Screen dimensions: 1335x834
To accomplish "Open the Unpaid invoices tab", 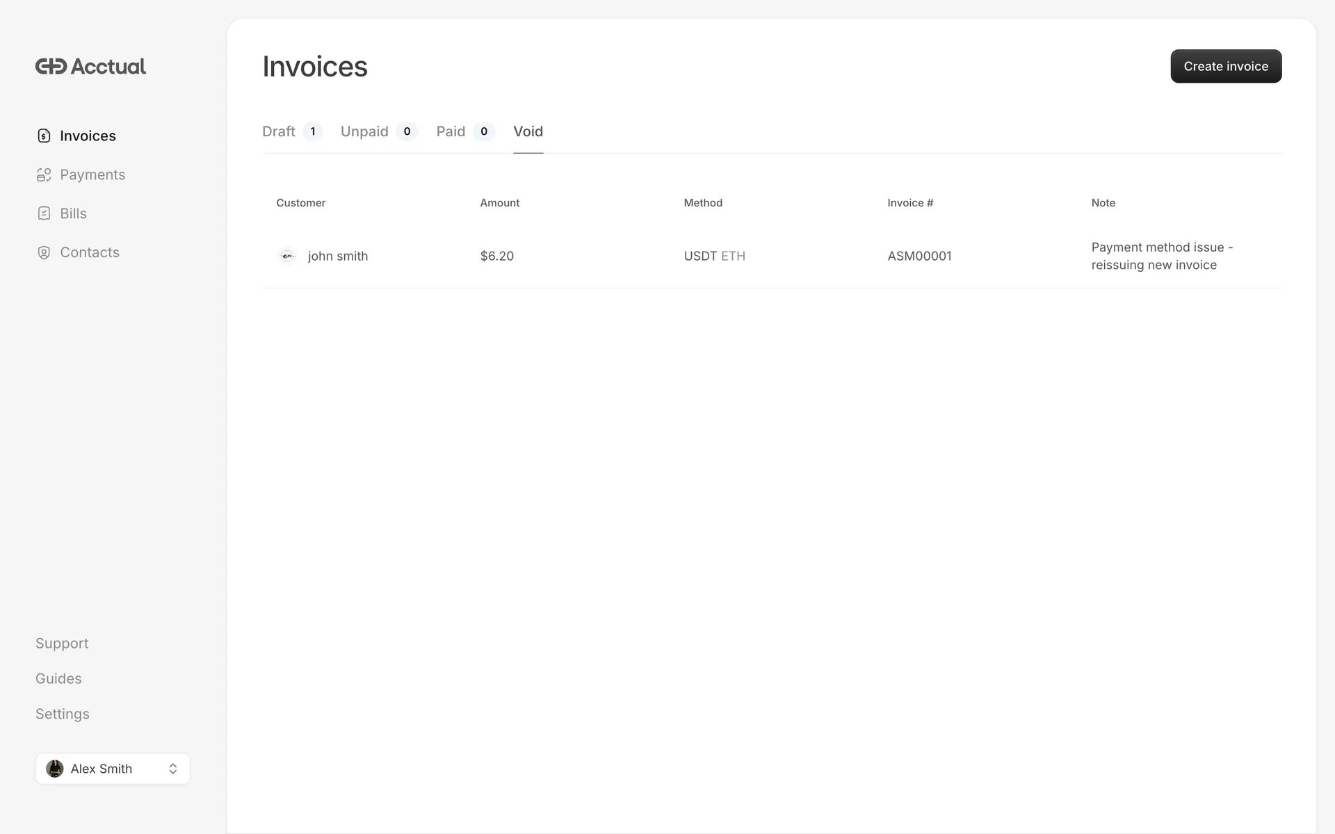I will click(x=364, y=131).
